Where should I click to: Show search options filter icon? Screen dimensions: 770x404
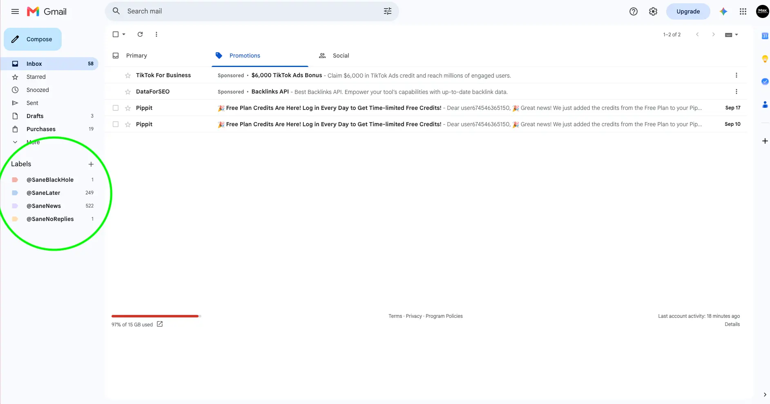[388, 11]
